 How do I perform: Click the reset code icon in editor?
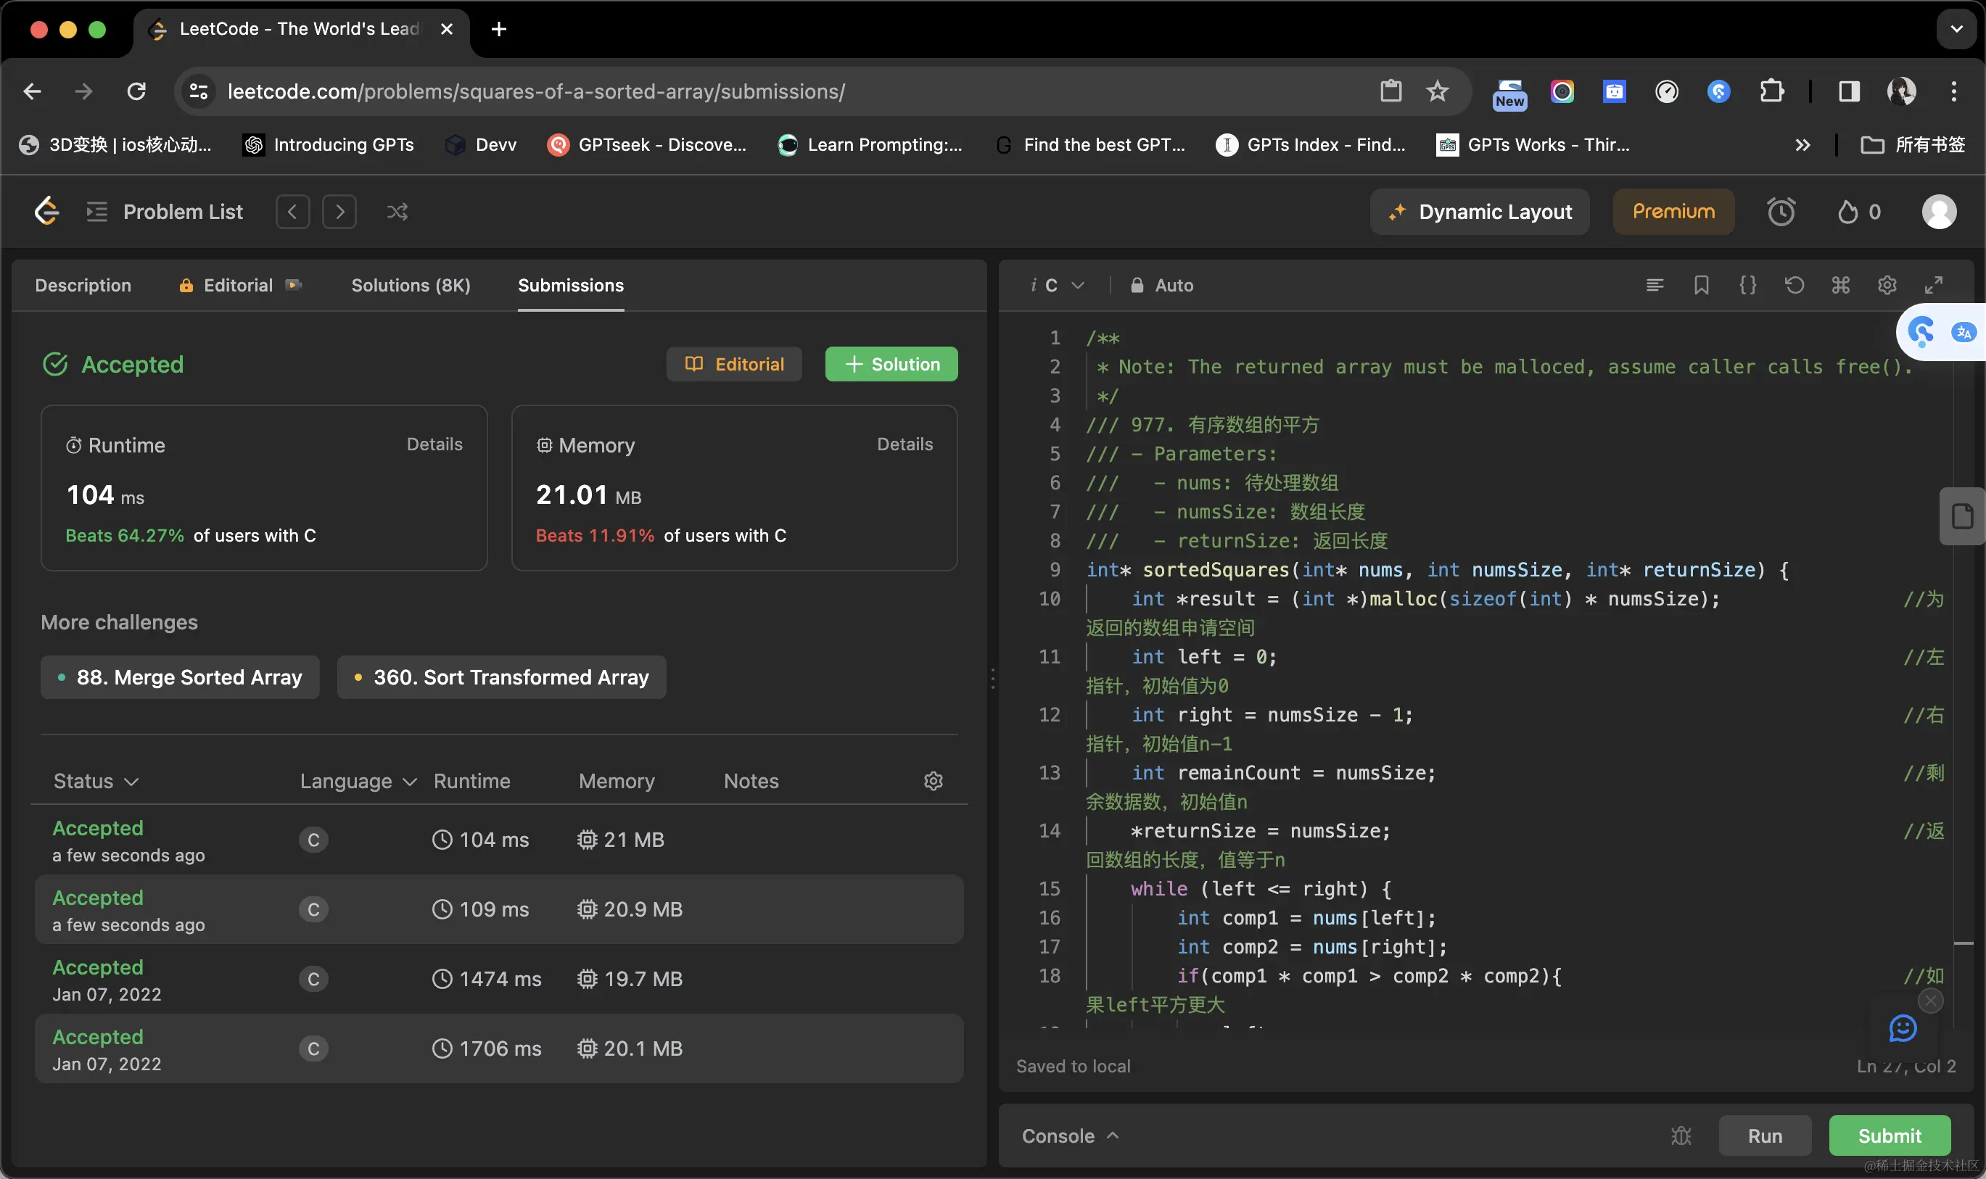1794,285
